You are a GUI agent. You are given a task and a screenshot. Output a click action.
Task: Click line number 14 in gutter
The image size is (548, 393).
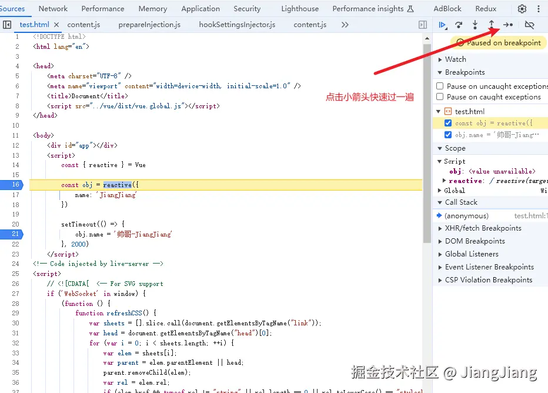point(15,165)
